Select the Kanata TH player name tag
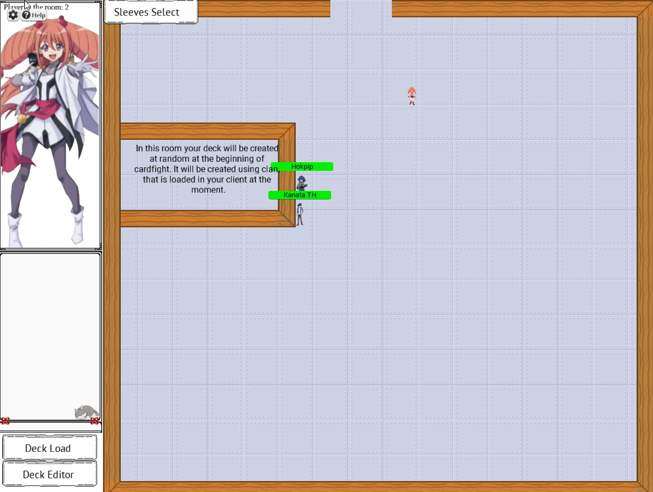The height and width of the screenshot is (492, 653). click(x=300, y=195)
